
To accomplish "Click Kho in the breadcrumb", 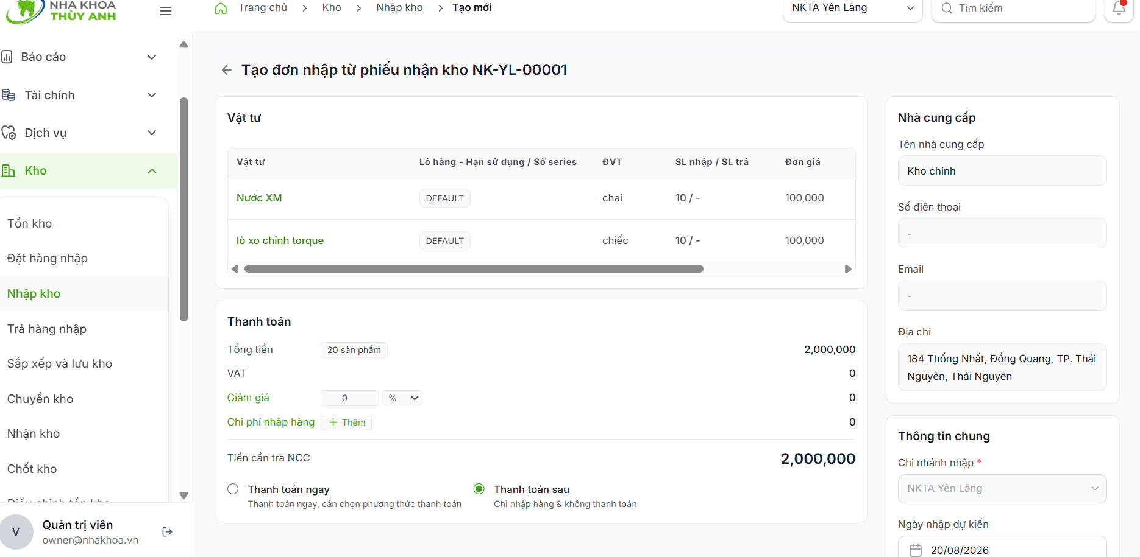I will 332,8.
